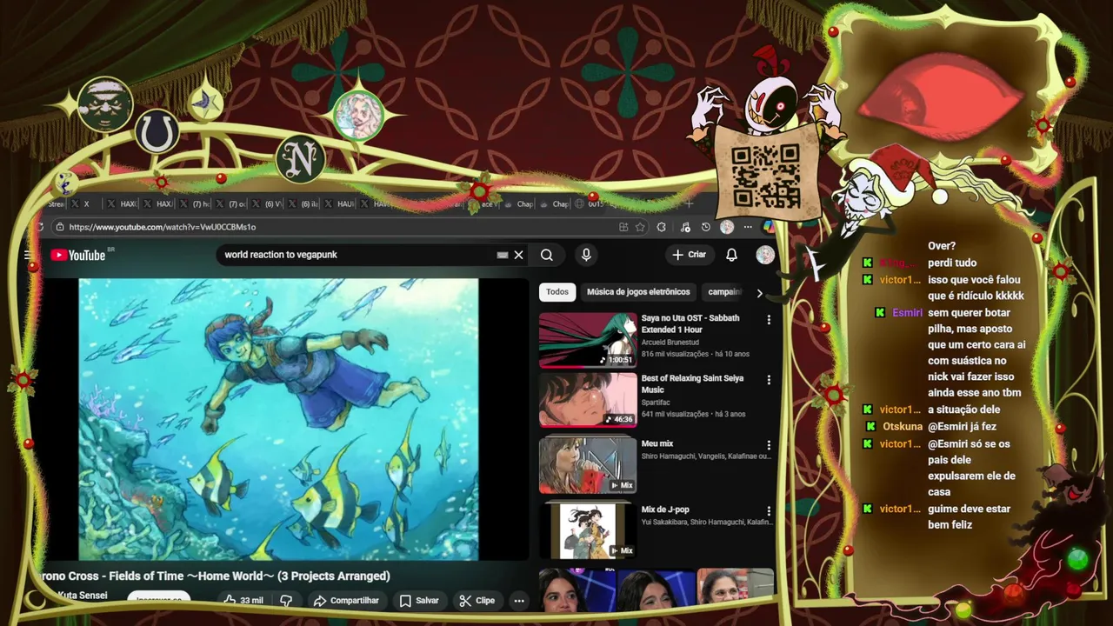Click the 'Over?' chat line
Viewport: 1113px width, 626px height.
pyautogui.click(x=942, y=246)
